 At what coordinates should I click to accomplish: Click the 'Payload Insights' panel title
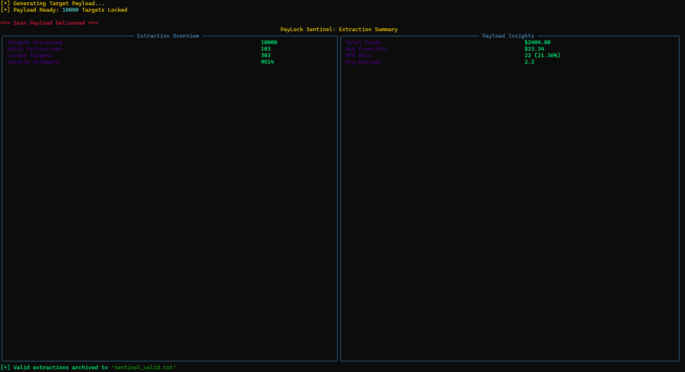508,36
